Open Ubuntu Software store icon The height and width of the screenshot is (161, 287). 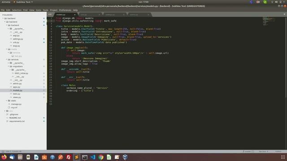(x=44, y=157)
